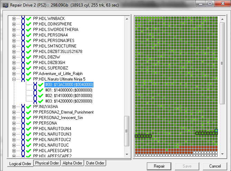Viewport: 231px width, 171px height.
Task: Expand the PP.HDL.DBZIW tree node
Action: tap(14, 57)
